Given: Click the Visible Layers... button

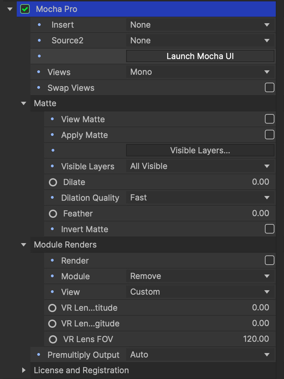Looking at the screenshot, I should 200,150.
